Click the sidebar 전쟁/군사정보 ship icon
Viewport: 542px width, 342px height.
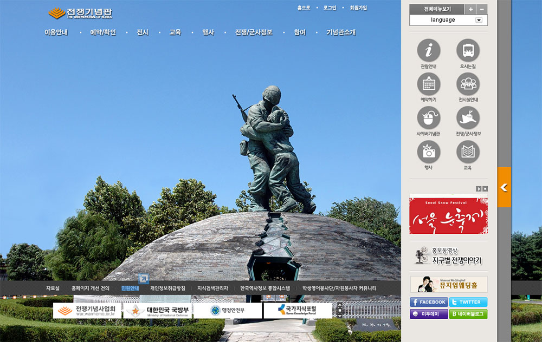click(468, 117)
